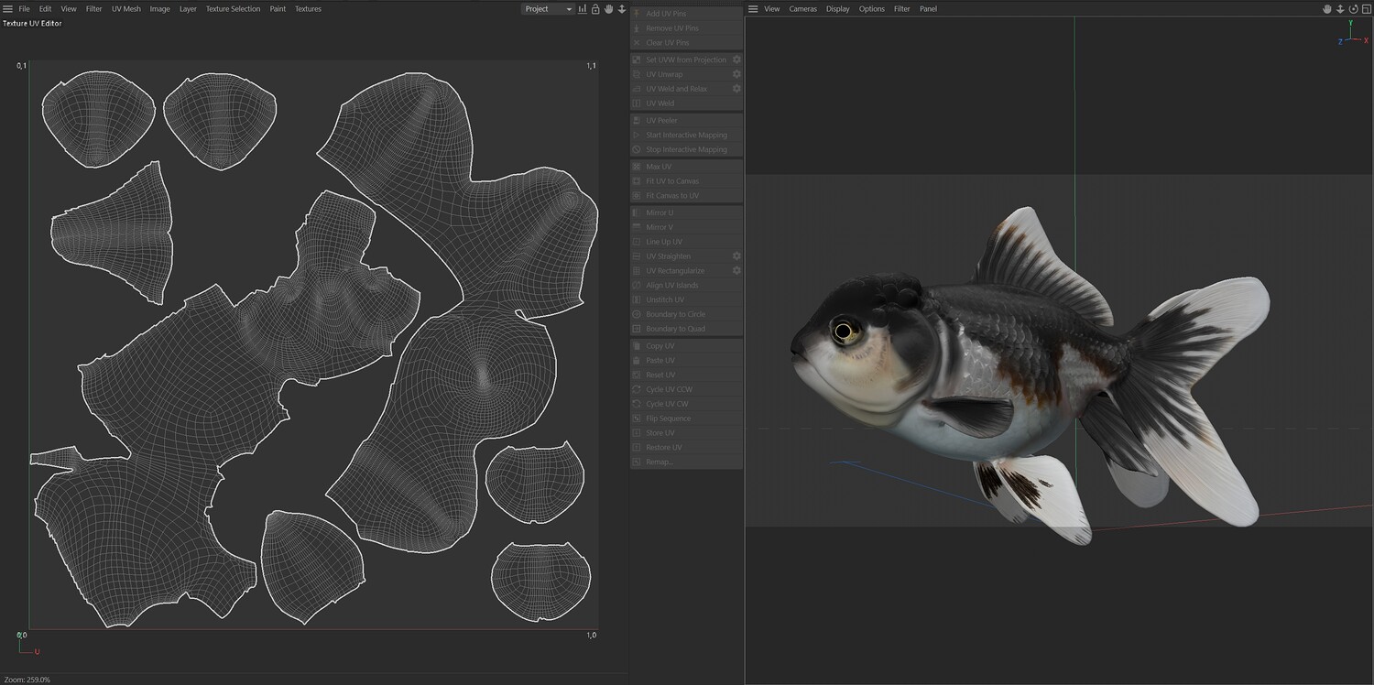Select the zoom arrows icon in UV editor
Screen dimensions: 1374x685
tap(622, 9)
